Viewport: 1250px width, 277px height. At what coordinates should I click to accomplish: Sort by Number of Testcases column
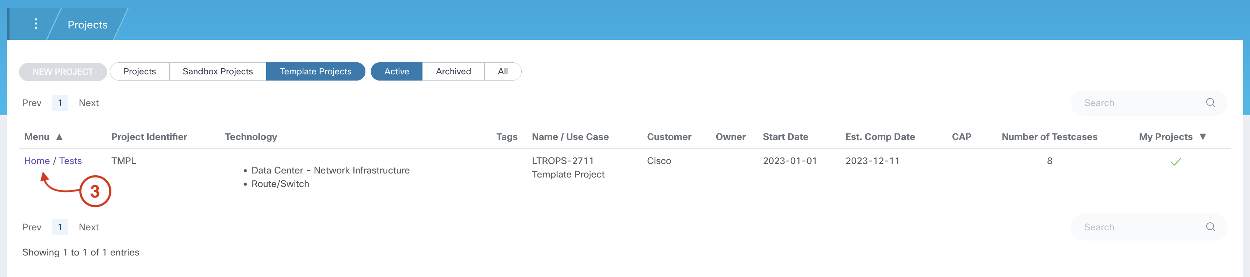(x=1049, y=137)
